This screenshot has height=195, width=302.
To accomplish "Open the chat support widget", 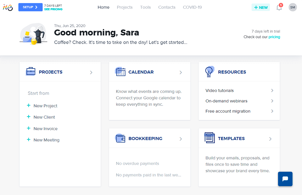I will click(285, 179).
